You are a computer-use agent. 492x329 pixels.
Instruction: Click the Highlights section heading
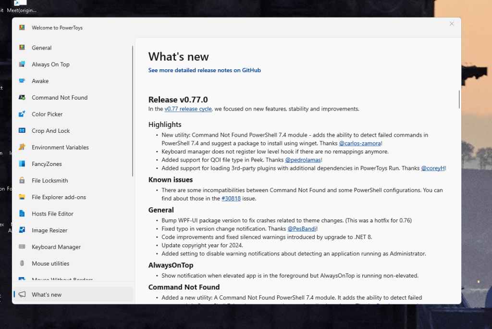pyautogui.click(x=165, y=125)
